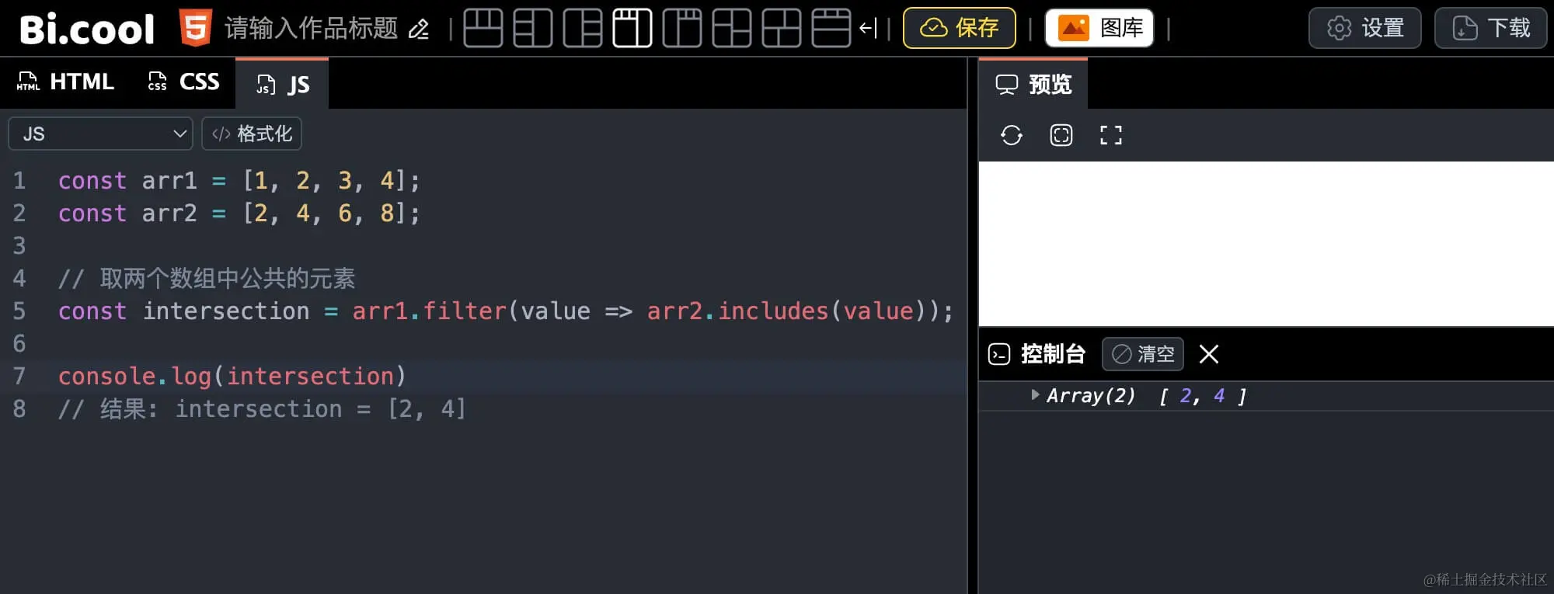Screen dimensions: 1554x594
Task: Select the first layout icon in the top bar
Action: [x=483, y=29]
